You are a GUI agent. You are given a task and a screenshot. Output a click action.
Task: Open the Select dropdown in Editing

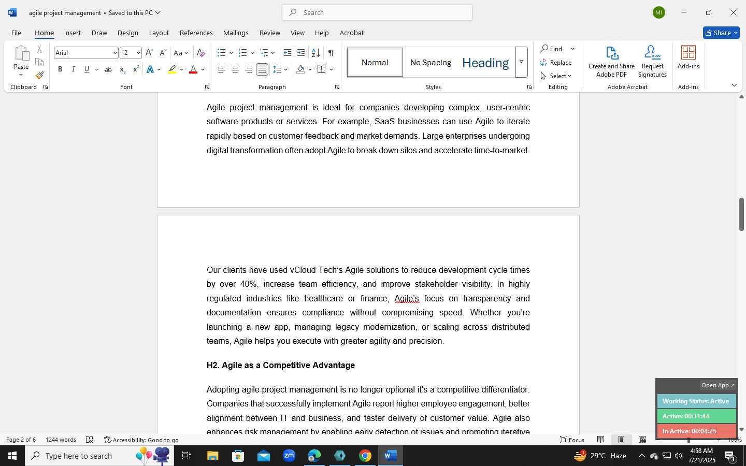tap(556, 76)
